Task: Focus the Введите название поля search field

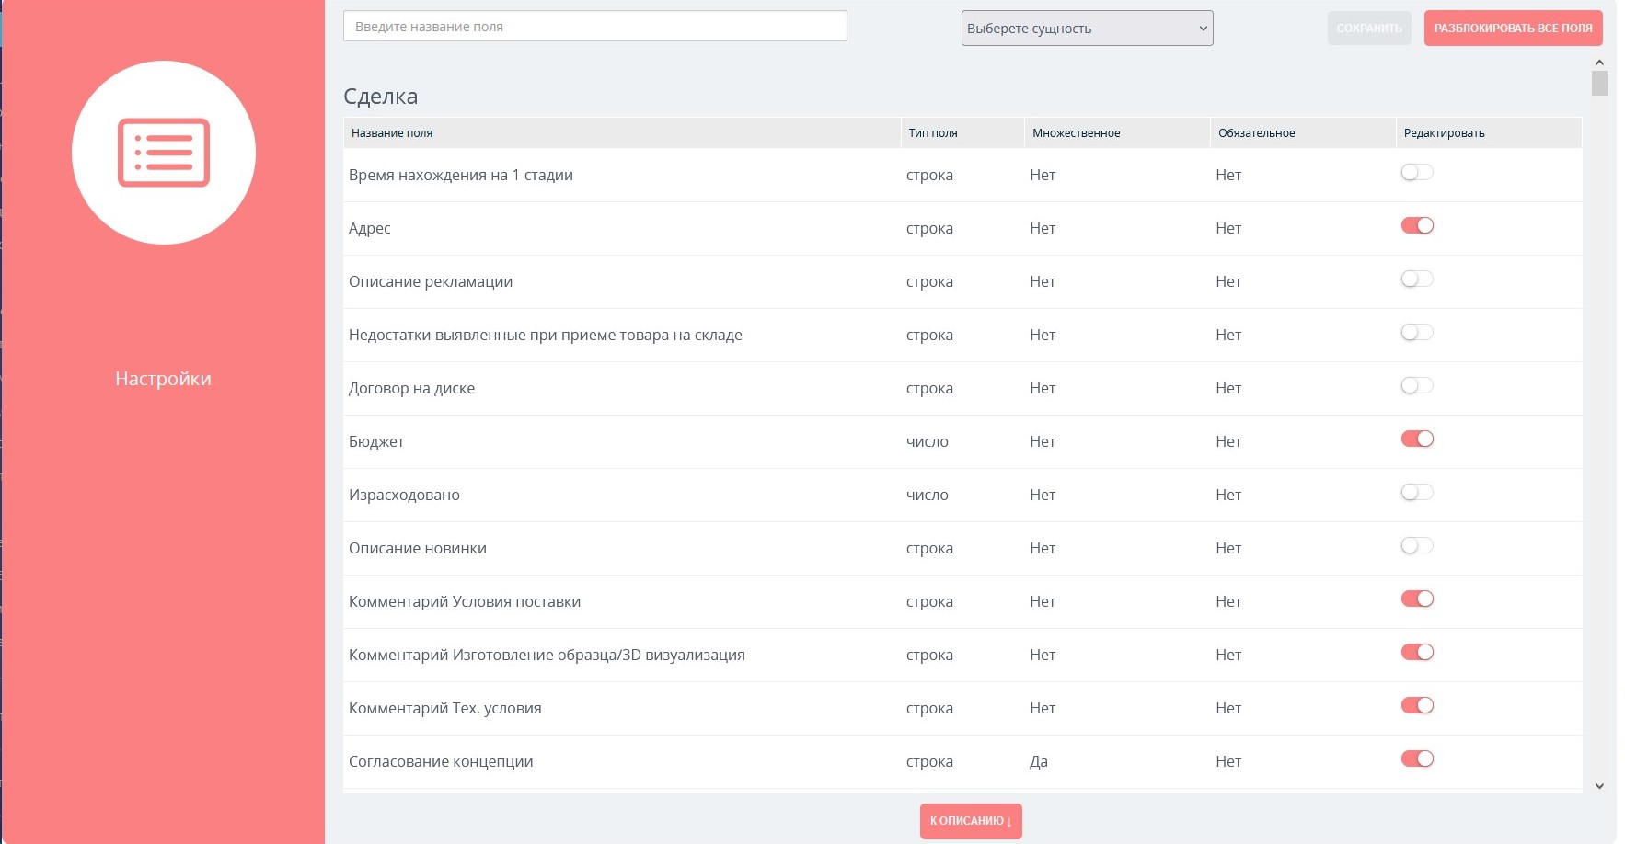Action: pyautogui.click(x=594, y=27)
